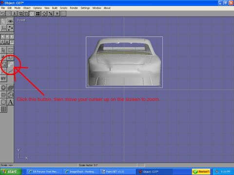Switch to Object: COT taskbar button

pyautogui.click(x=154, y=172)
